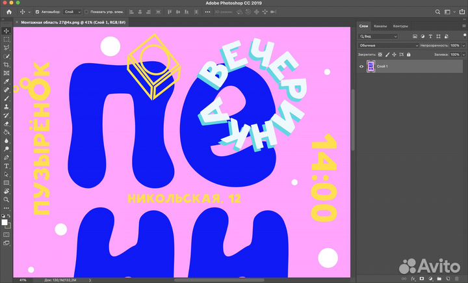Enable the Показать упр. элем. checkbox
The image size is (468, 283).
86,12
